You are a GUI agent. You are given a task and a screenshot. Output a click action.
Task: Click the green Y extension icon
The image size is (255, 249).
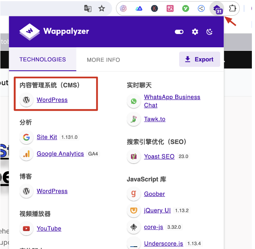pyautogui.click(x=185, y=9)
